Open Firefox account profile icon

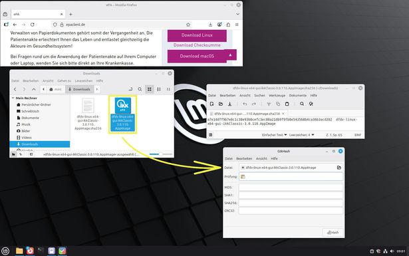click(219, 25)
